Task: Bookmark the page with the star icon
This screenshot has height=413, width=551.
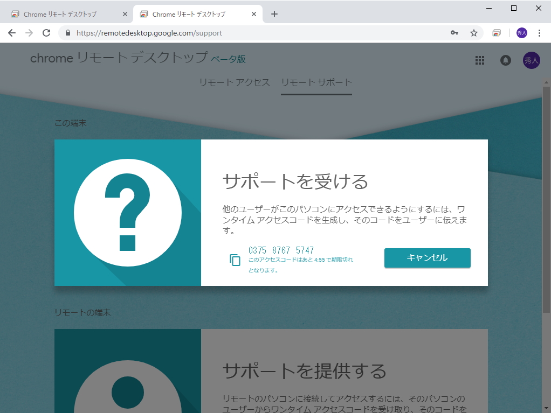Action: point(474,33)
